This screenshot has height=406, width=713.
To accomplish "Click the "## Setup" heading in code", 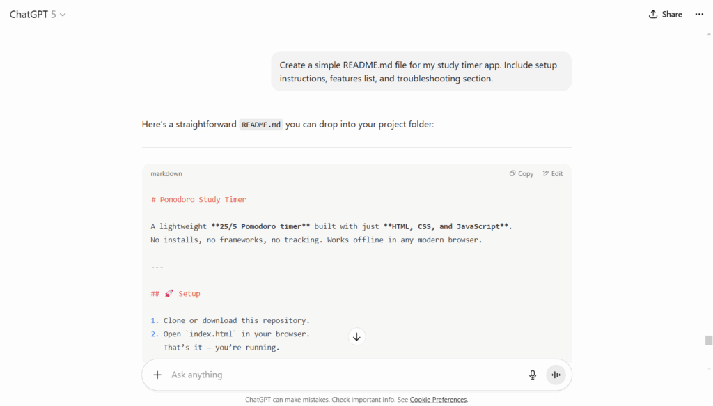I will pos(175,294).
